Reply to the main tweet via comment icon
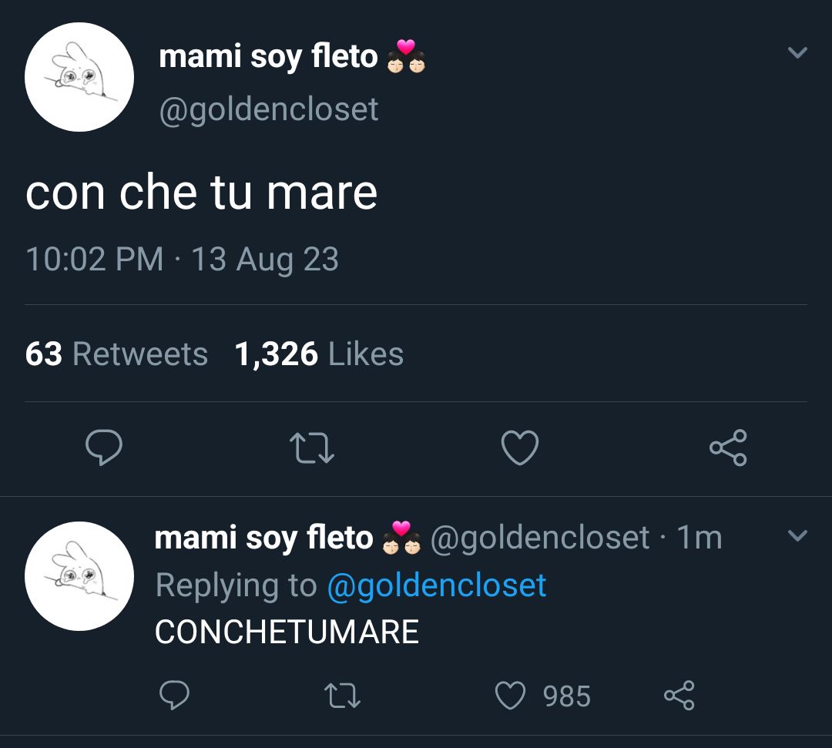Screen dimensions: 832x748 [x=104, y=448]
